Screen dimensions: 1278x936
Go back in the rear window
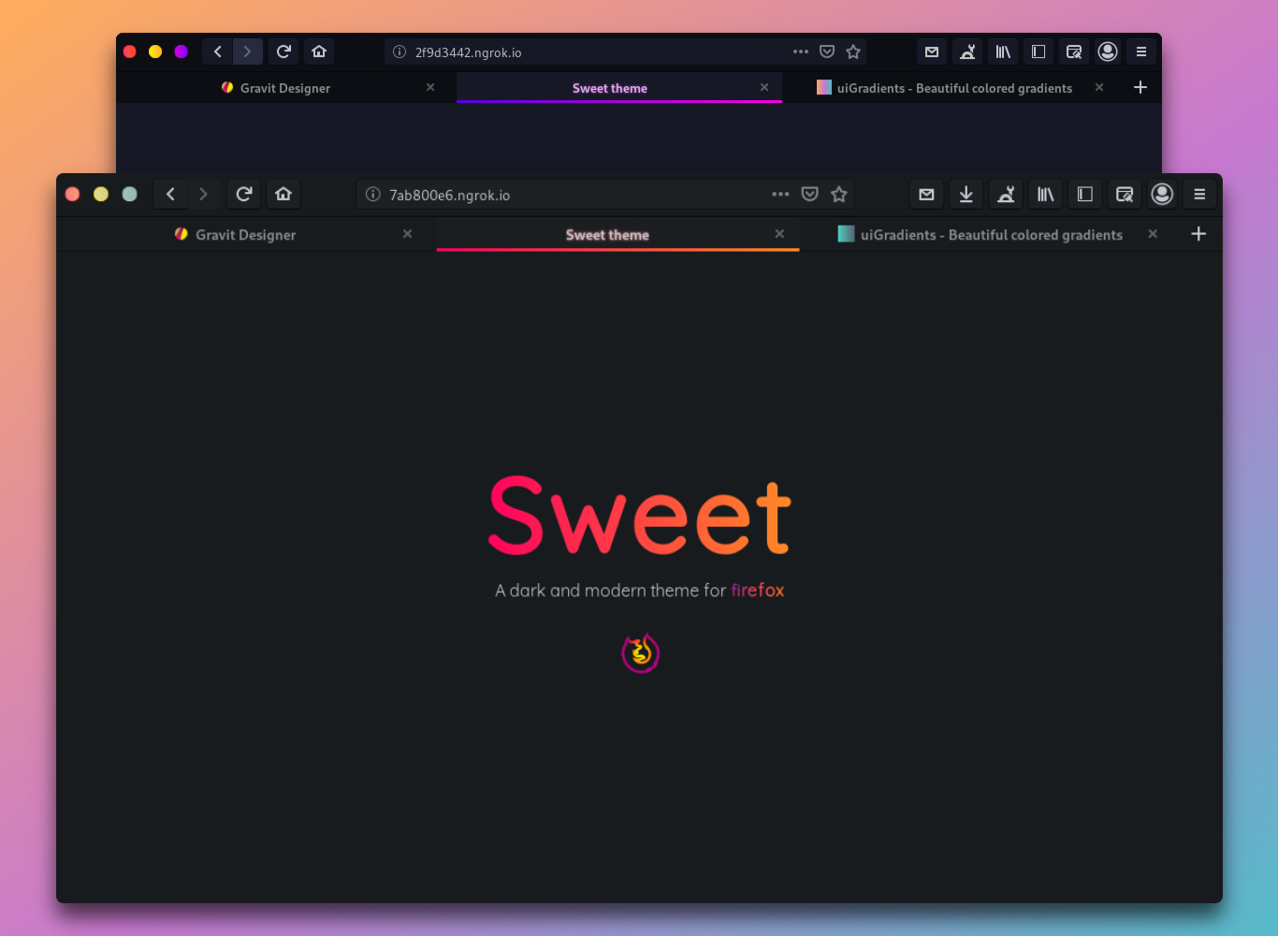[218, 51]
